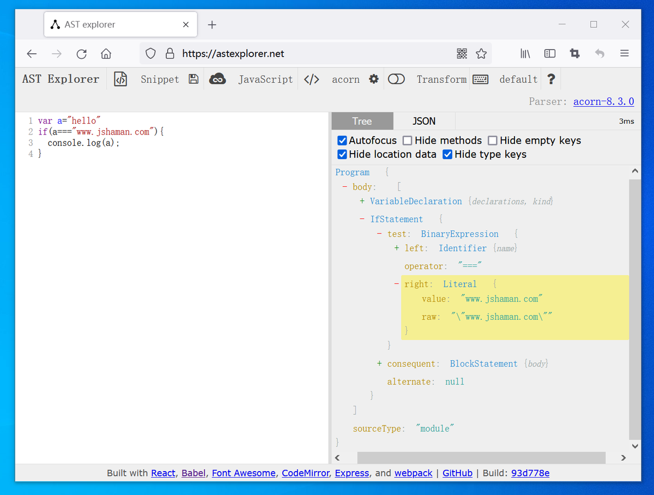
Task: Open the browser hamburger menu
Action: [625, 53]
